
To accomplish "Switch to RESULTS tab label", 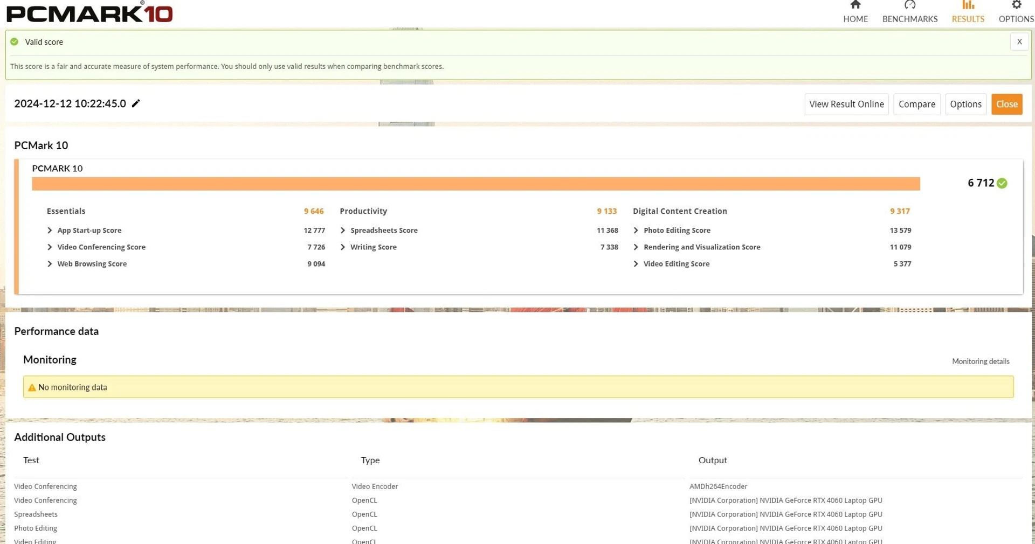I will (968, 19).
